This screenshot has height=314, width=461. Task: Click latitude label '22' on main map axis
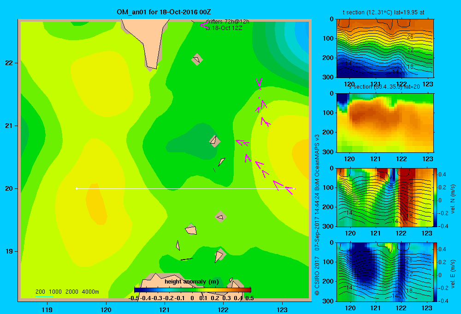point(9,63)
